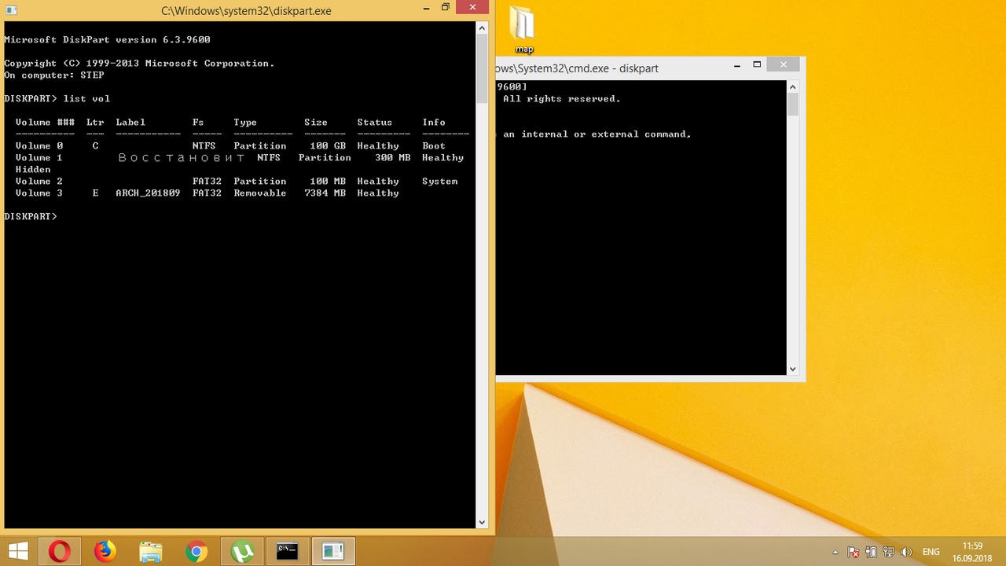Click the 'Volume 2' row label
Screen dimensions: 1006x566
coord(39,181)
